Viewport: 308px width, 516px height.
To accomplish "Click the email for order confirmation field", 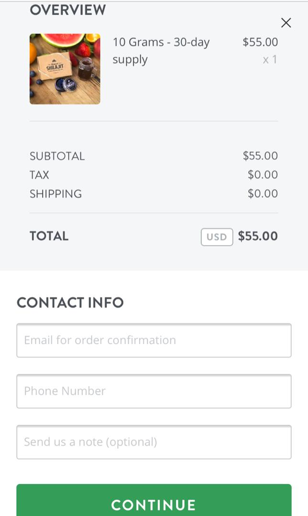I will pyautogui.click(x=154, y=340).
